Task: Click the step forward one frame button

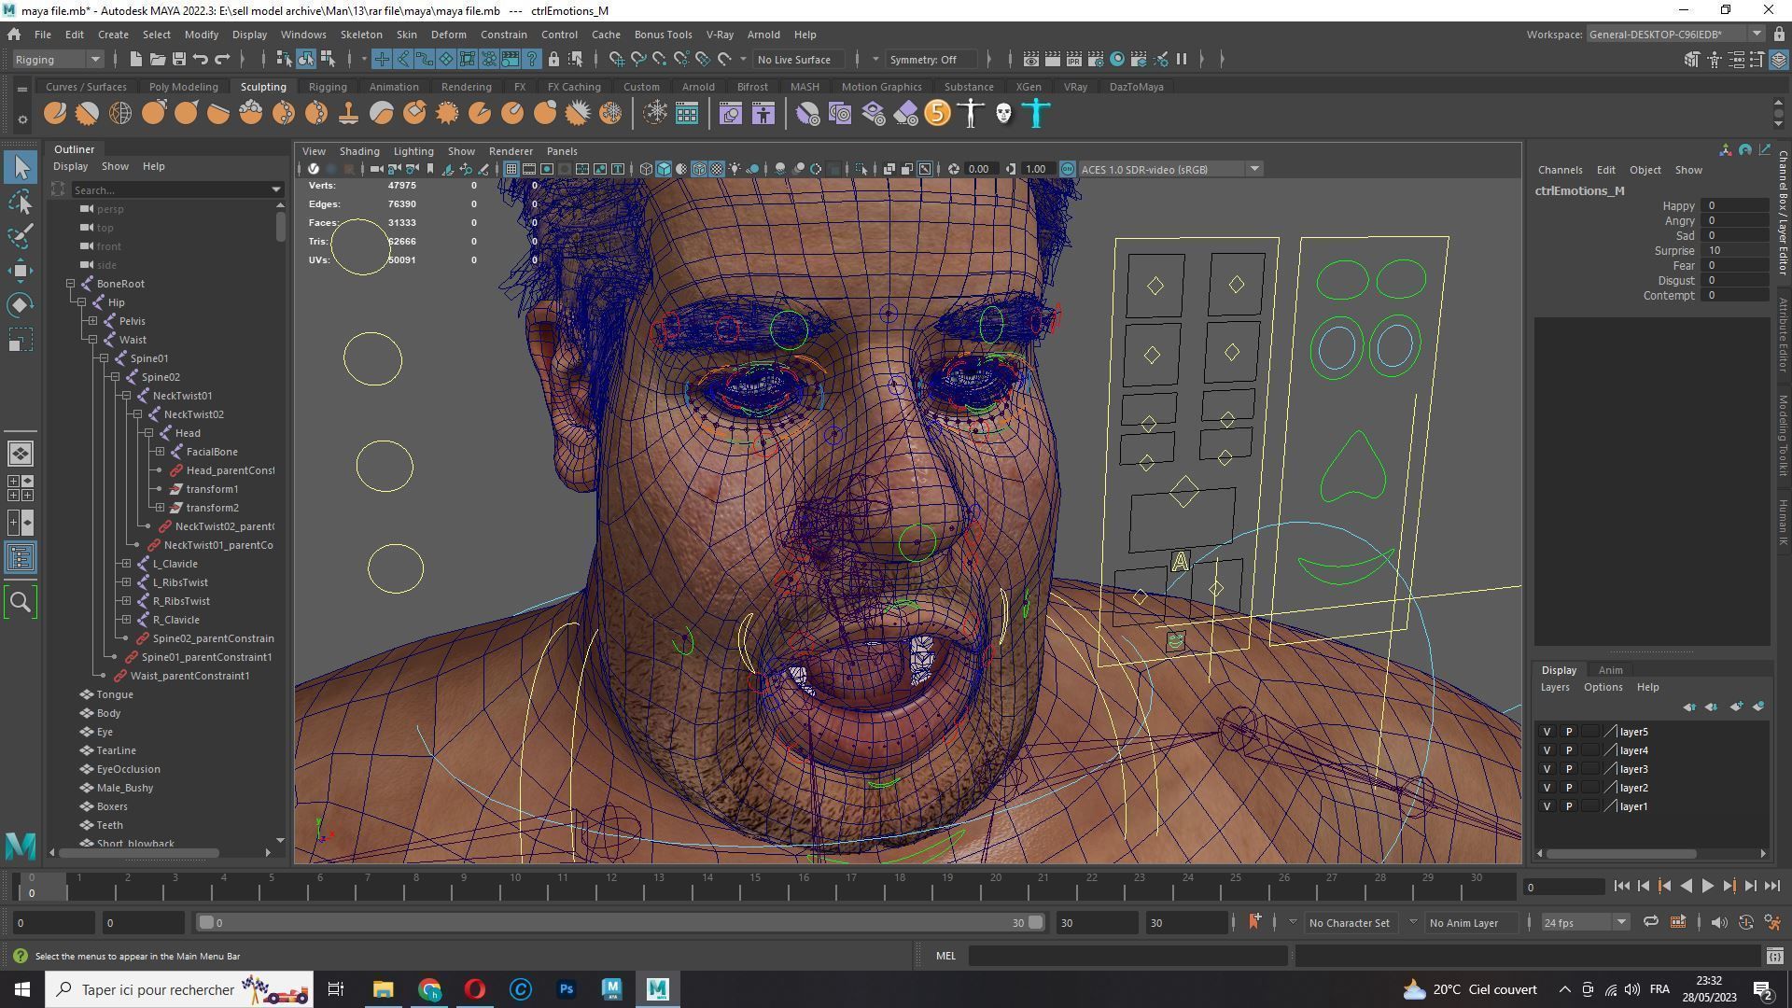Action: [1750, 887]
